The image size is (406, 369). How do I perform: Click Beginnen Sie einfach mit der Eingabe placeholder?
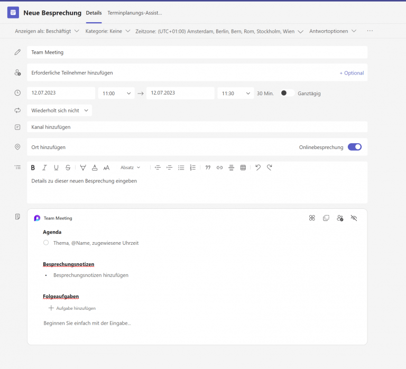(x=87, y=323)
